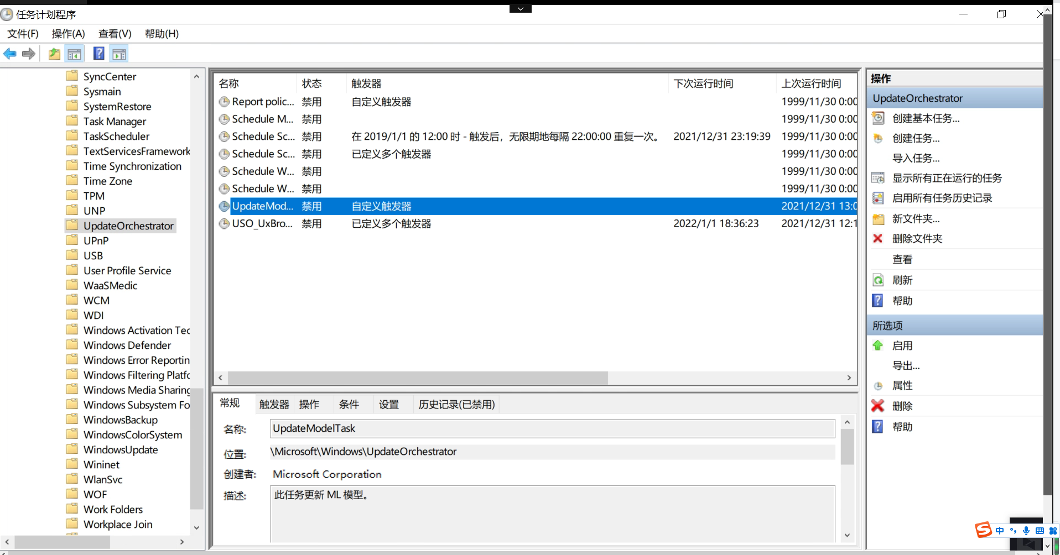Toggle the action pane visibility toolbar button
This screenshot has width=1060, height=555.
[x=119, y=53]
